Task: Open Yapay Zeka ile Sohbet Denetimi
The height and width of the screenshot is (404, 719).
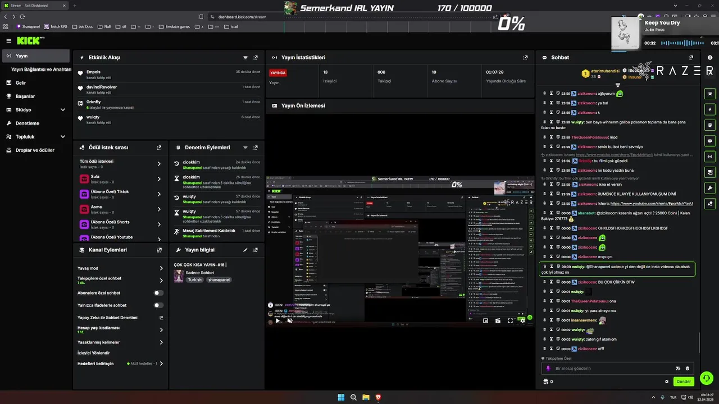Action: 120,318
